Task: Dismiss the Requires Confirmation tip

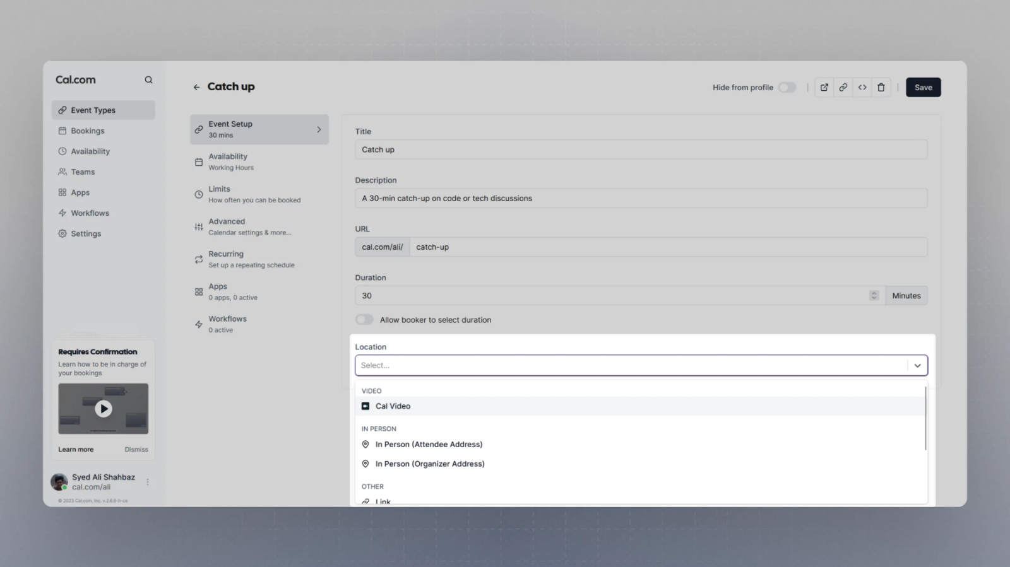Action: (136, 450)
